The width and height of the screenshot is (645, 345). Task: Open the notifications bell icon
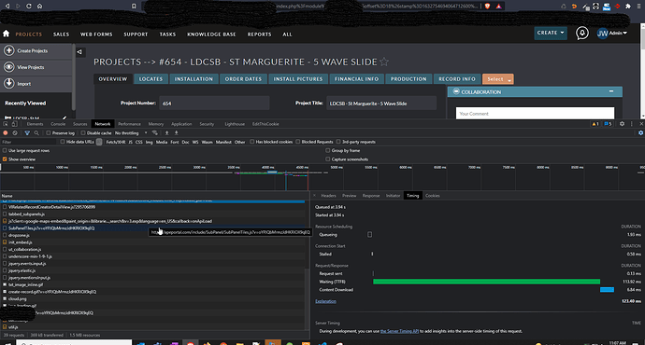point(581,34)
